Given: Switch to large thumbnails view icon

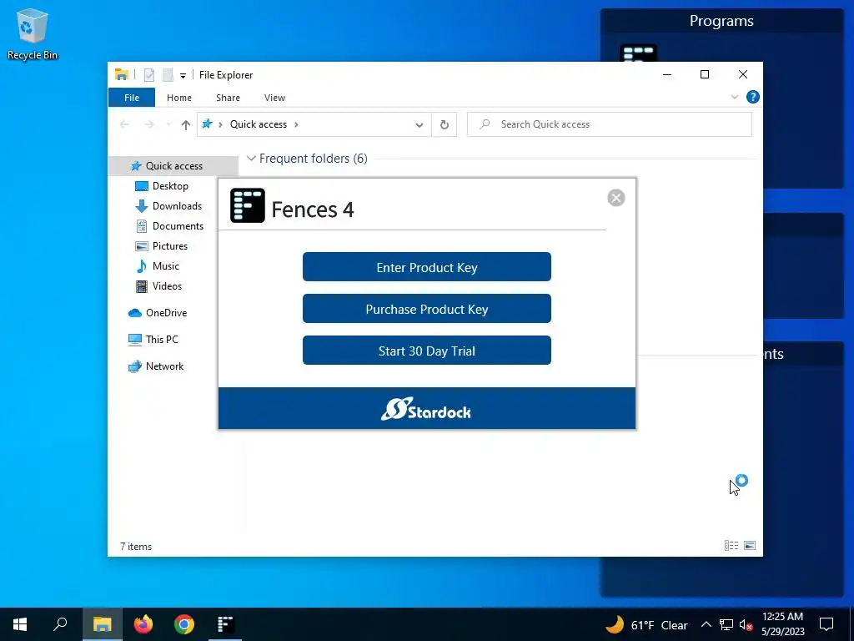Looking at the screenshot, I should 750,546.
